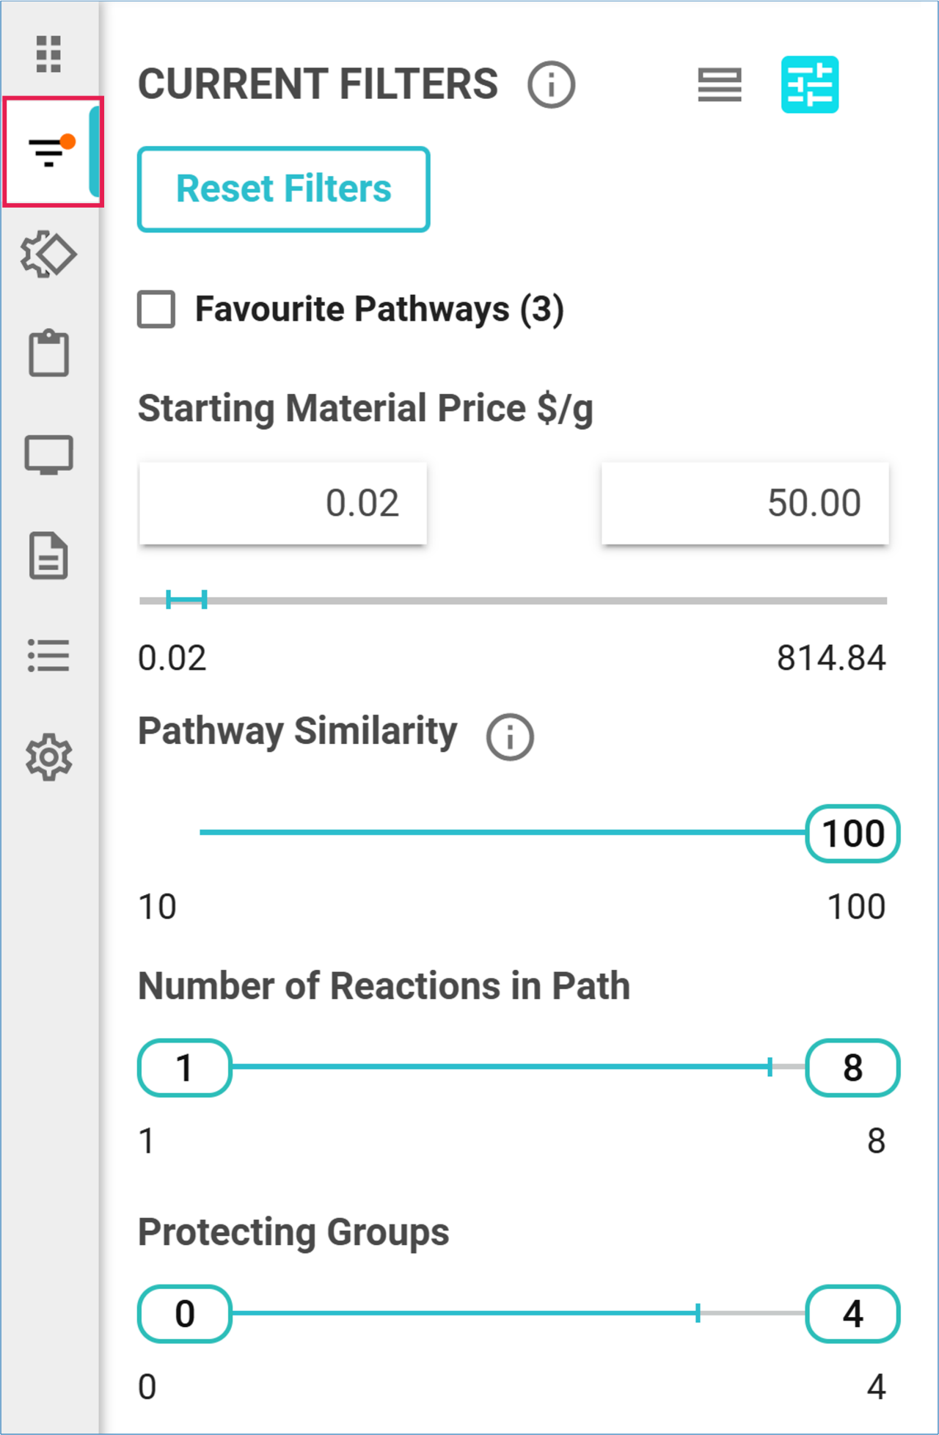Image resolution: width=939 pixels, height=1435 pixels.
Task: Open the document report sidebar icon
Action: (x=48, y=556)
